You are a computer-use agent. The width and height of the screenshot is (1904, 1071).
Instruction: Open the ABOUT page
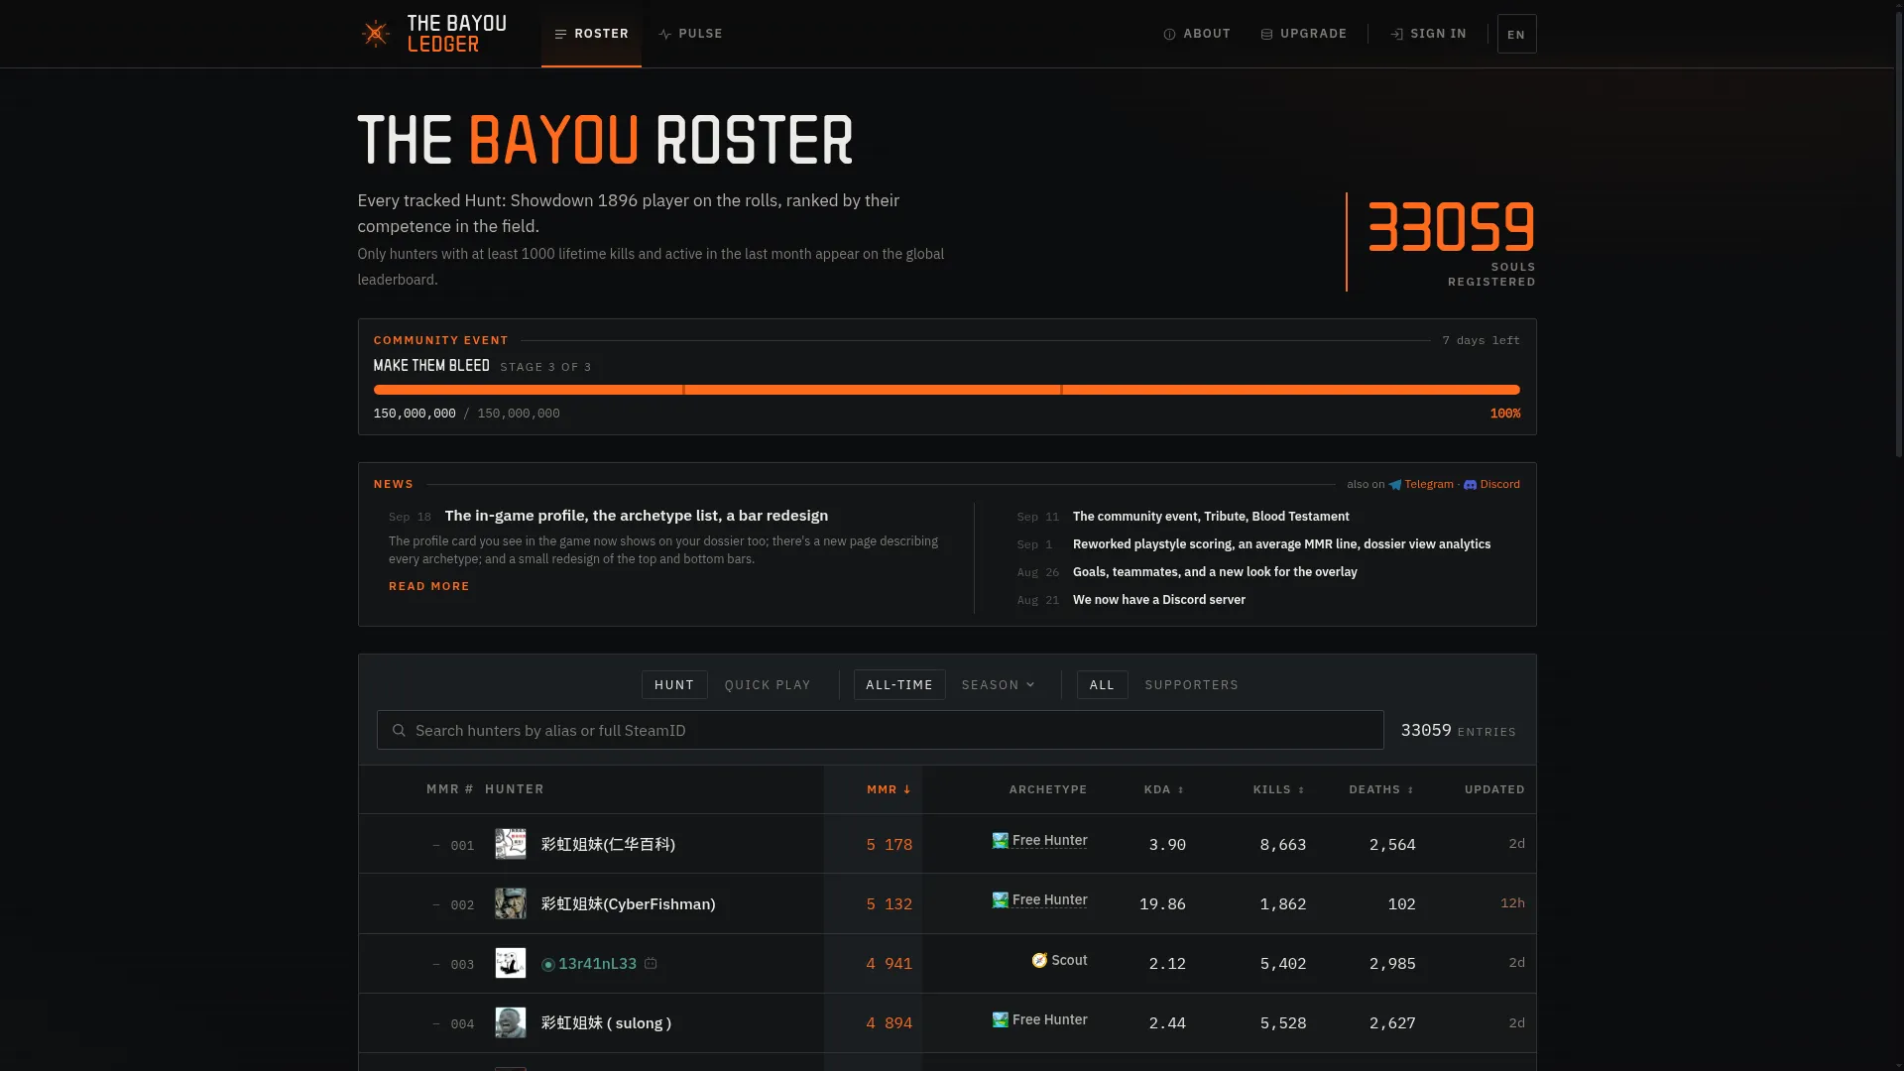1197,34
